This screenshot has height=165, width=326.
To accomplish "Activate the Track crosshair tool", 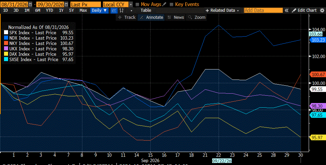I will coord(127,17).
